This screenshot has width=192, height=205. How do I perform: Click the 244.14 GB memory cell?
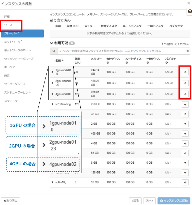pos(95,72)
